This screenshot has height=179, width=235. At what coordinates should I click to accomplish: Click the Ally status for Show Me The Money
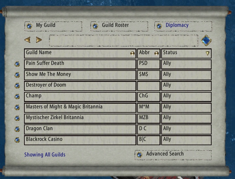[186, 75]
